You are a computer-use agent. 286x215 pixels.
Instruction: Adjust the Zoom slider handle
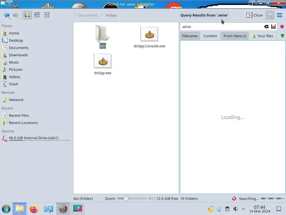click(126, 198)
